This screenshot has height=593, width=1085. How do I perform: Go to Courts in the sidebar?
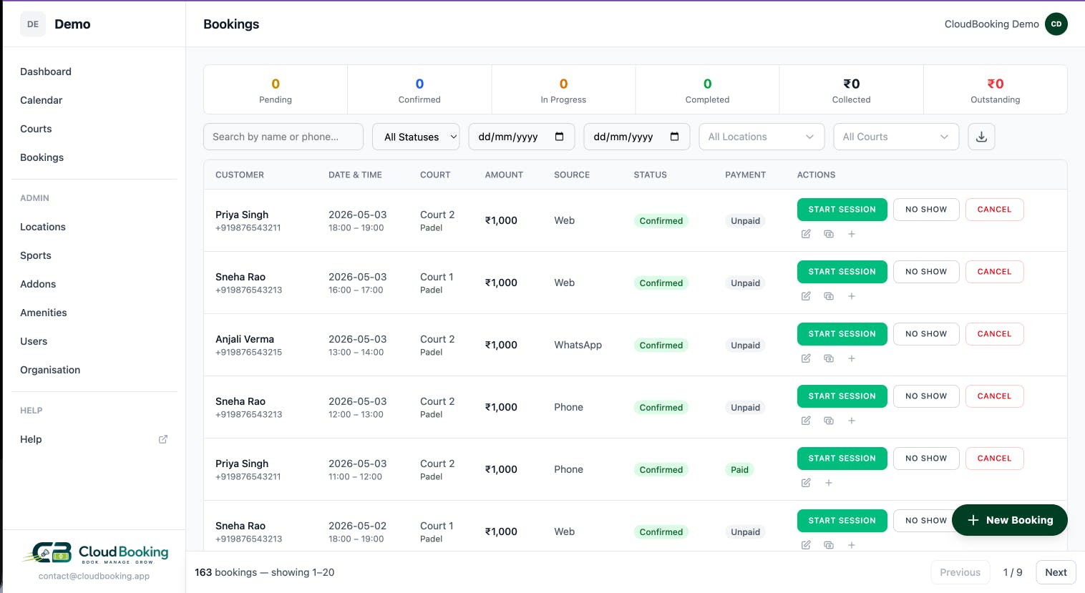click(x=36, y=129)
